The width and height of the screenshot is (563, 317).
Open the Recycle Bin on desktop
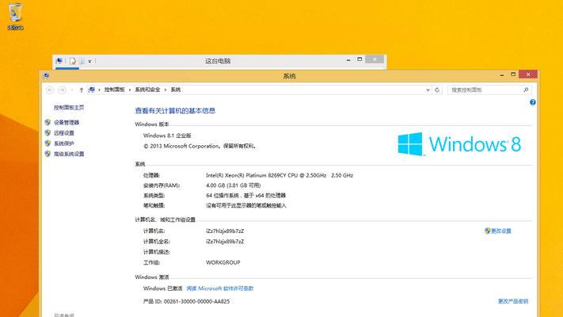[x=15, y=17]
